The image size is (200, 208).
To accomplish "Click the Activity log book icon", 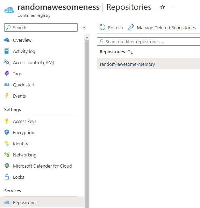I will [x=7, y=51].
